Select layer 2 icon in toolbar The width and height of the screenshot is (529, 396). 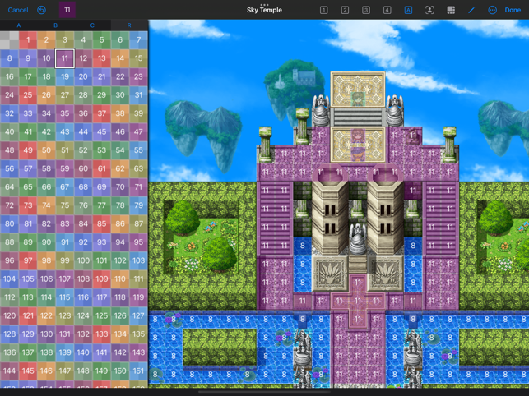345,10
